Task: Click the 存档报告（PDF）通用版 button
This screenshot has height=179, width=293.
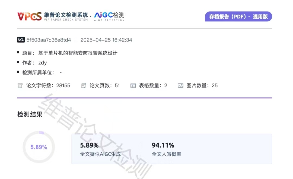Action: click(x=238, y=17)
